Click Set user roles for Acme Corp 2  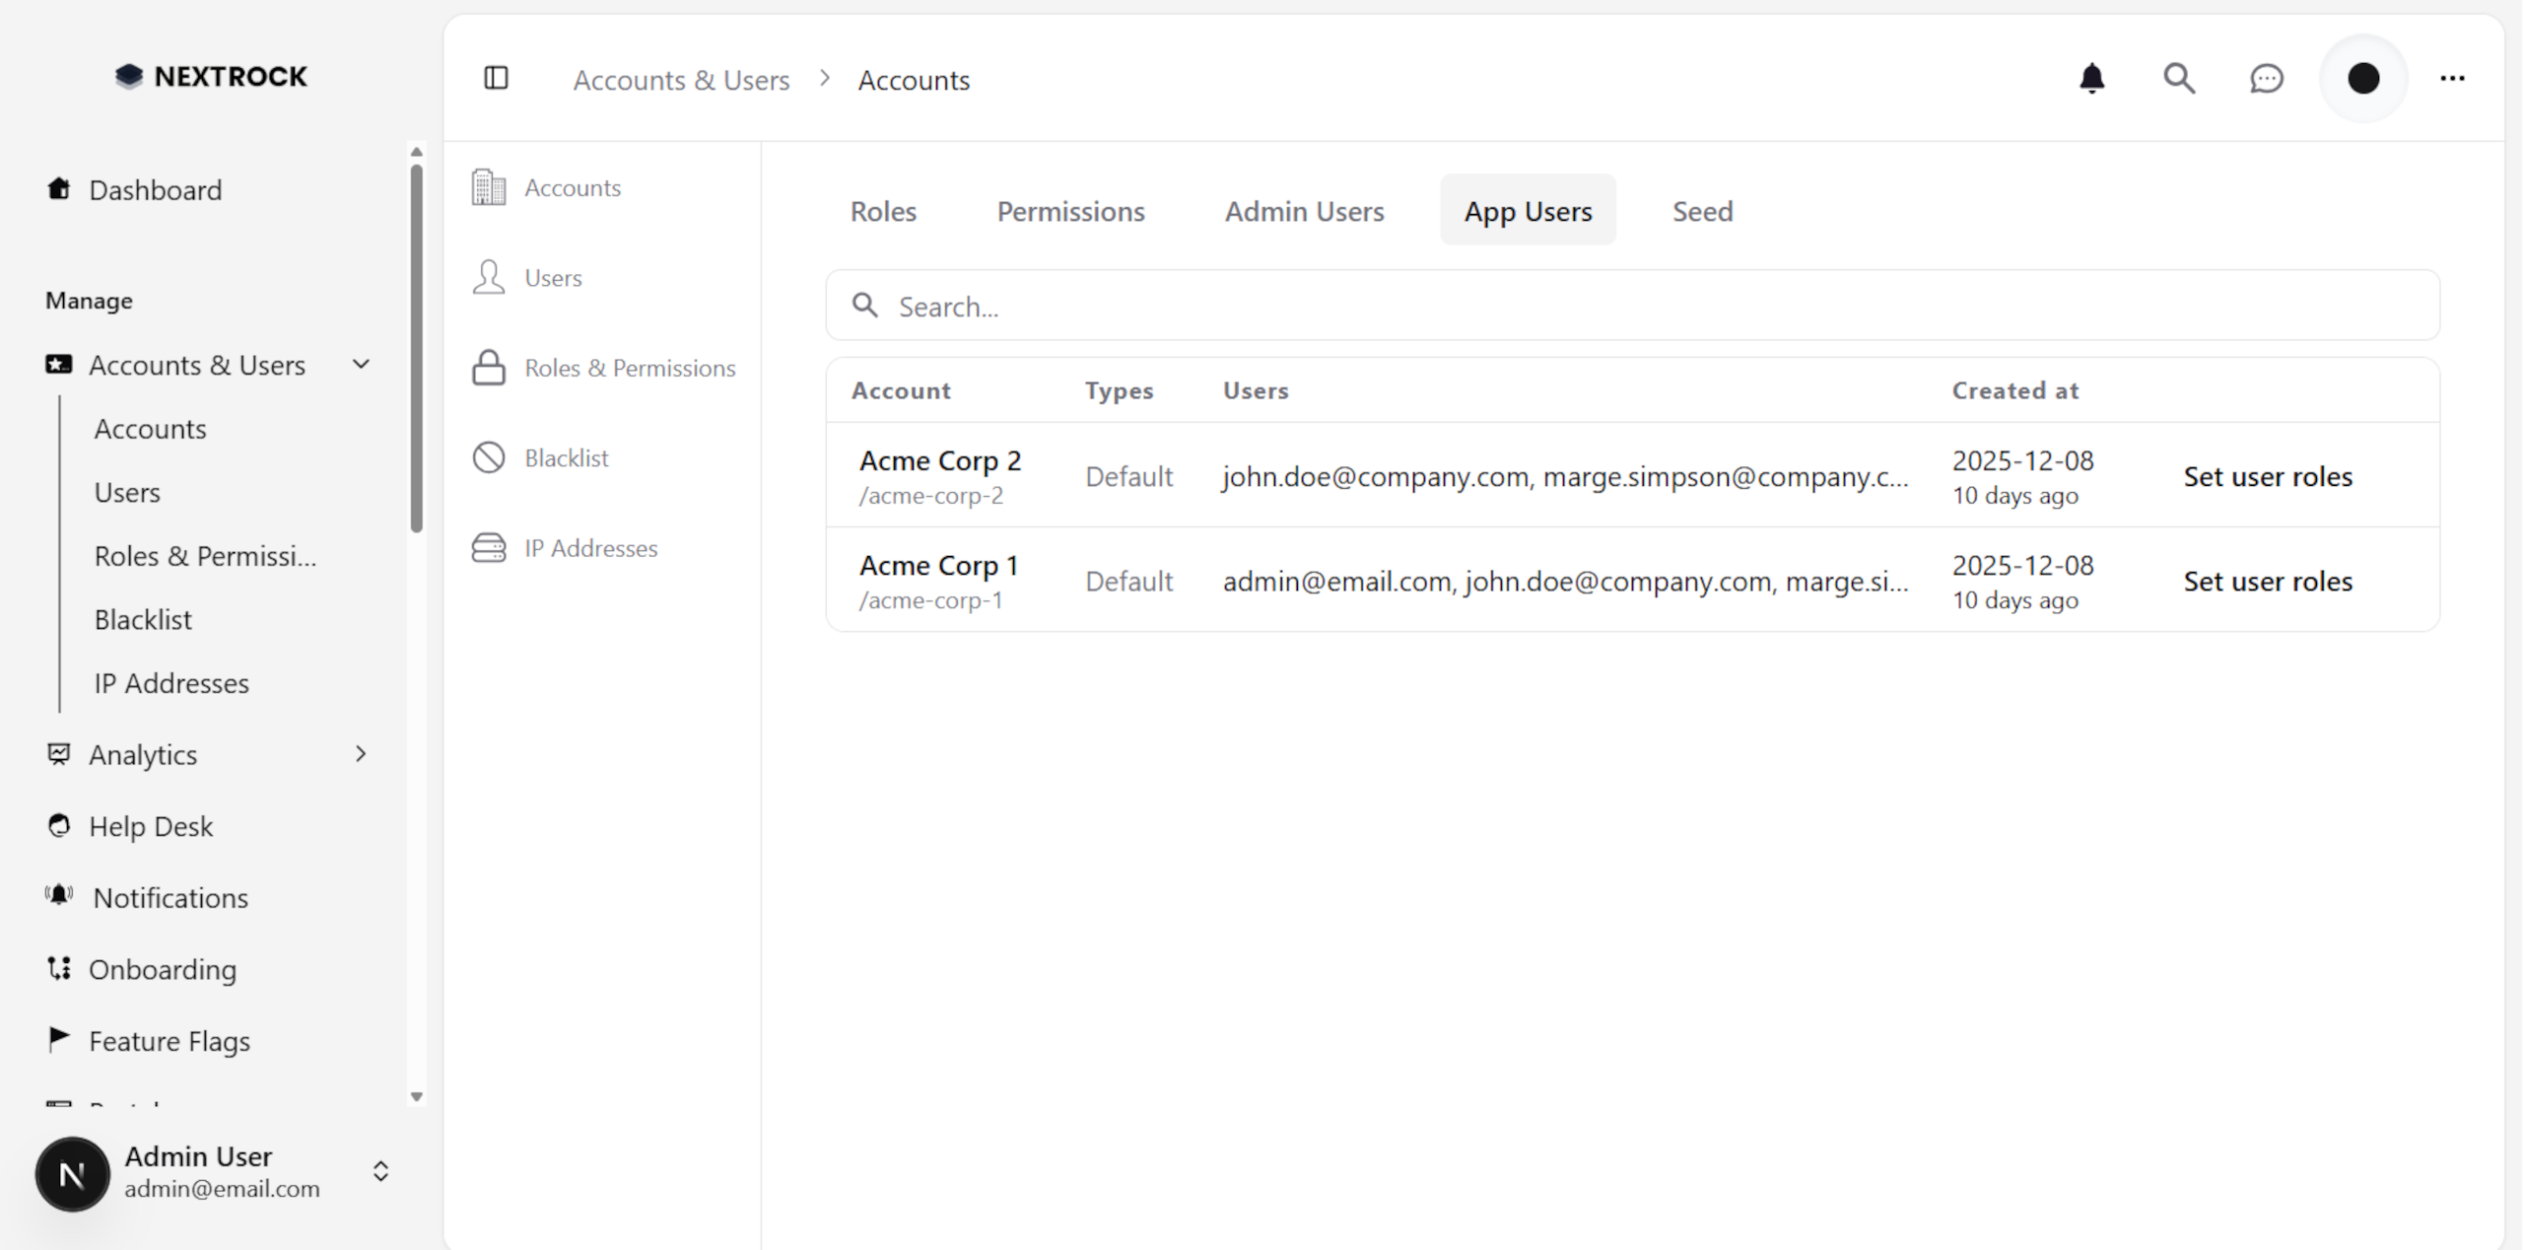(2267, 476)
